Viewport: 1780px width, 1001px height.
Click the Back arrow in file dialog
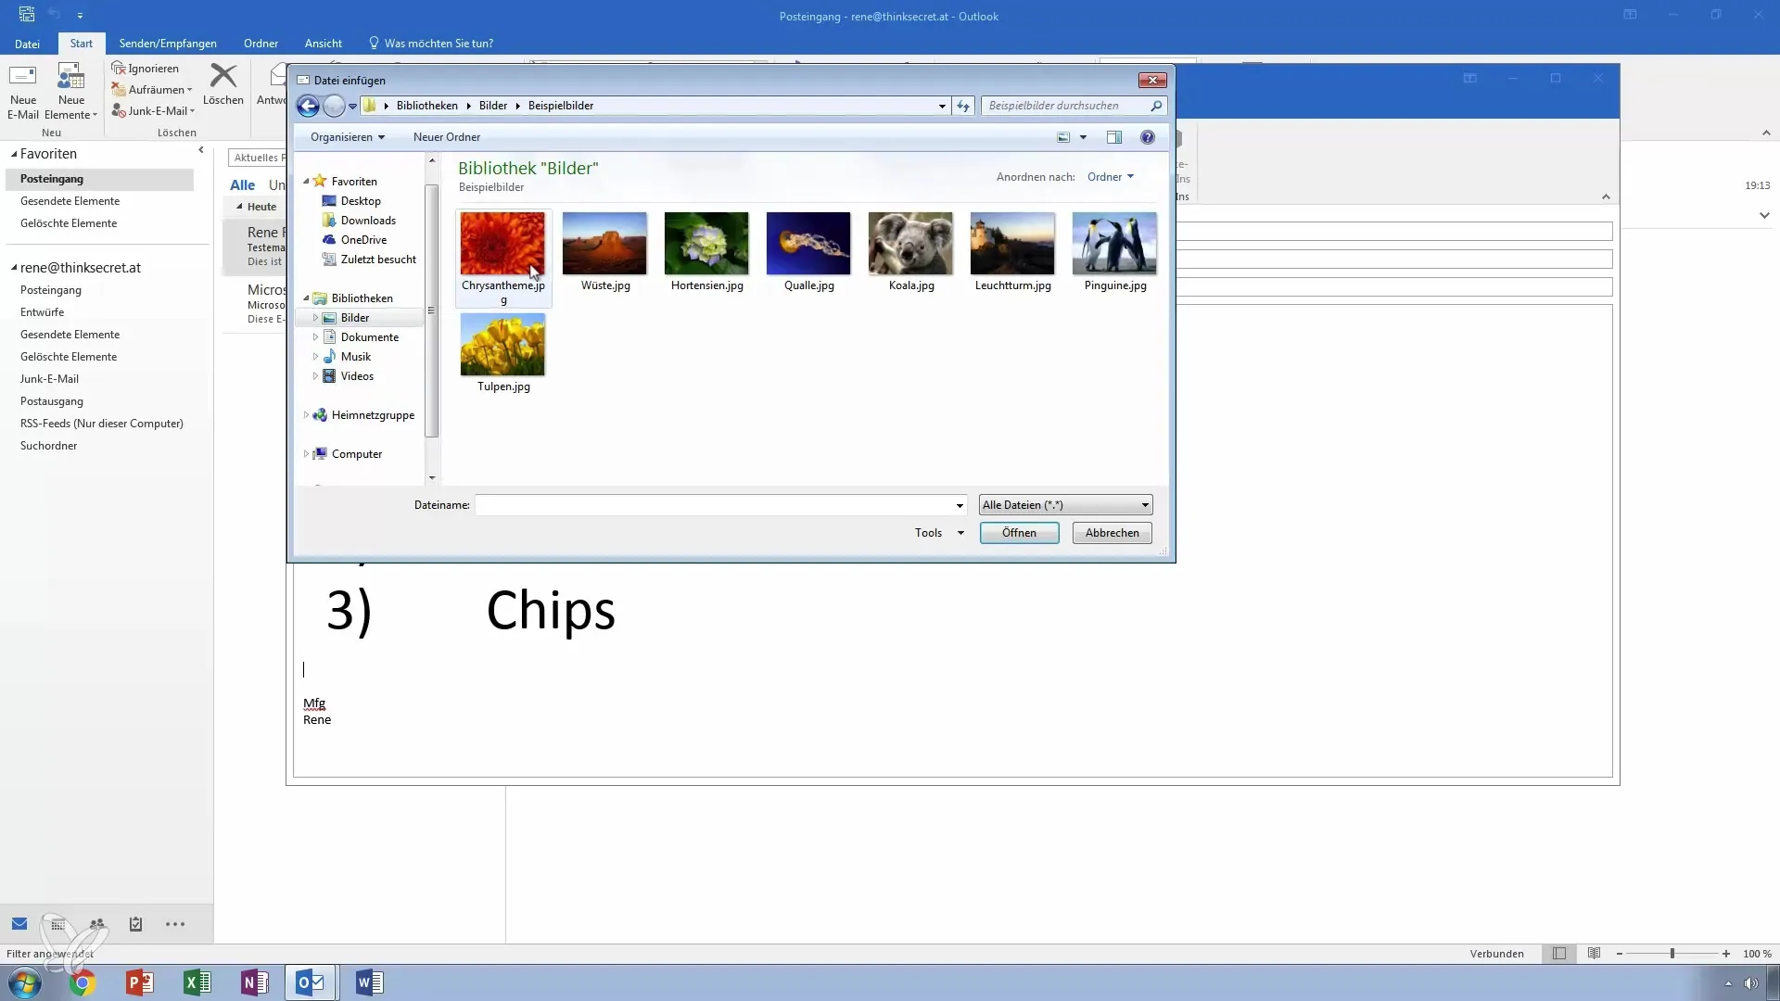(x=308, y=107)
